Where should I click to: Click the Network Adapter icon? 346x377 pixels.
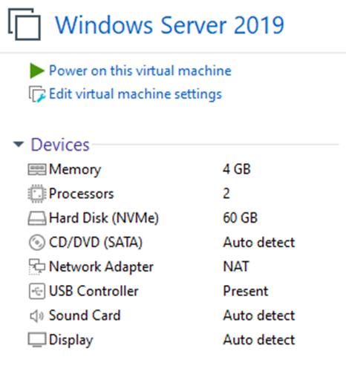point(37,266)
